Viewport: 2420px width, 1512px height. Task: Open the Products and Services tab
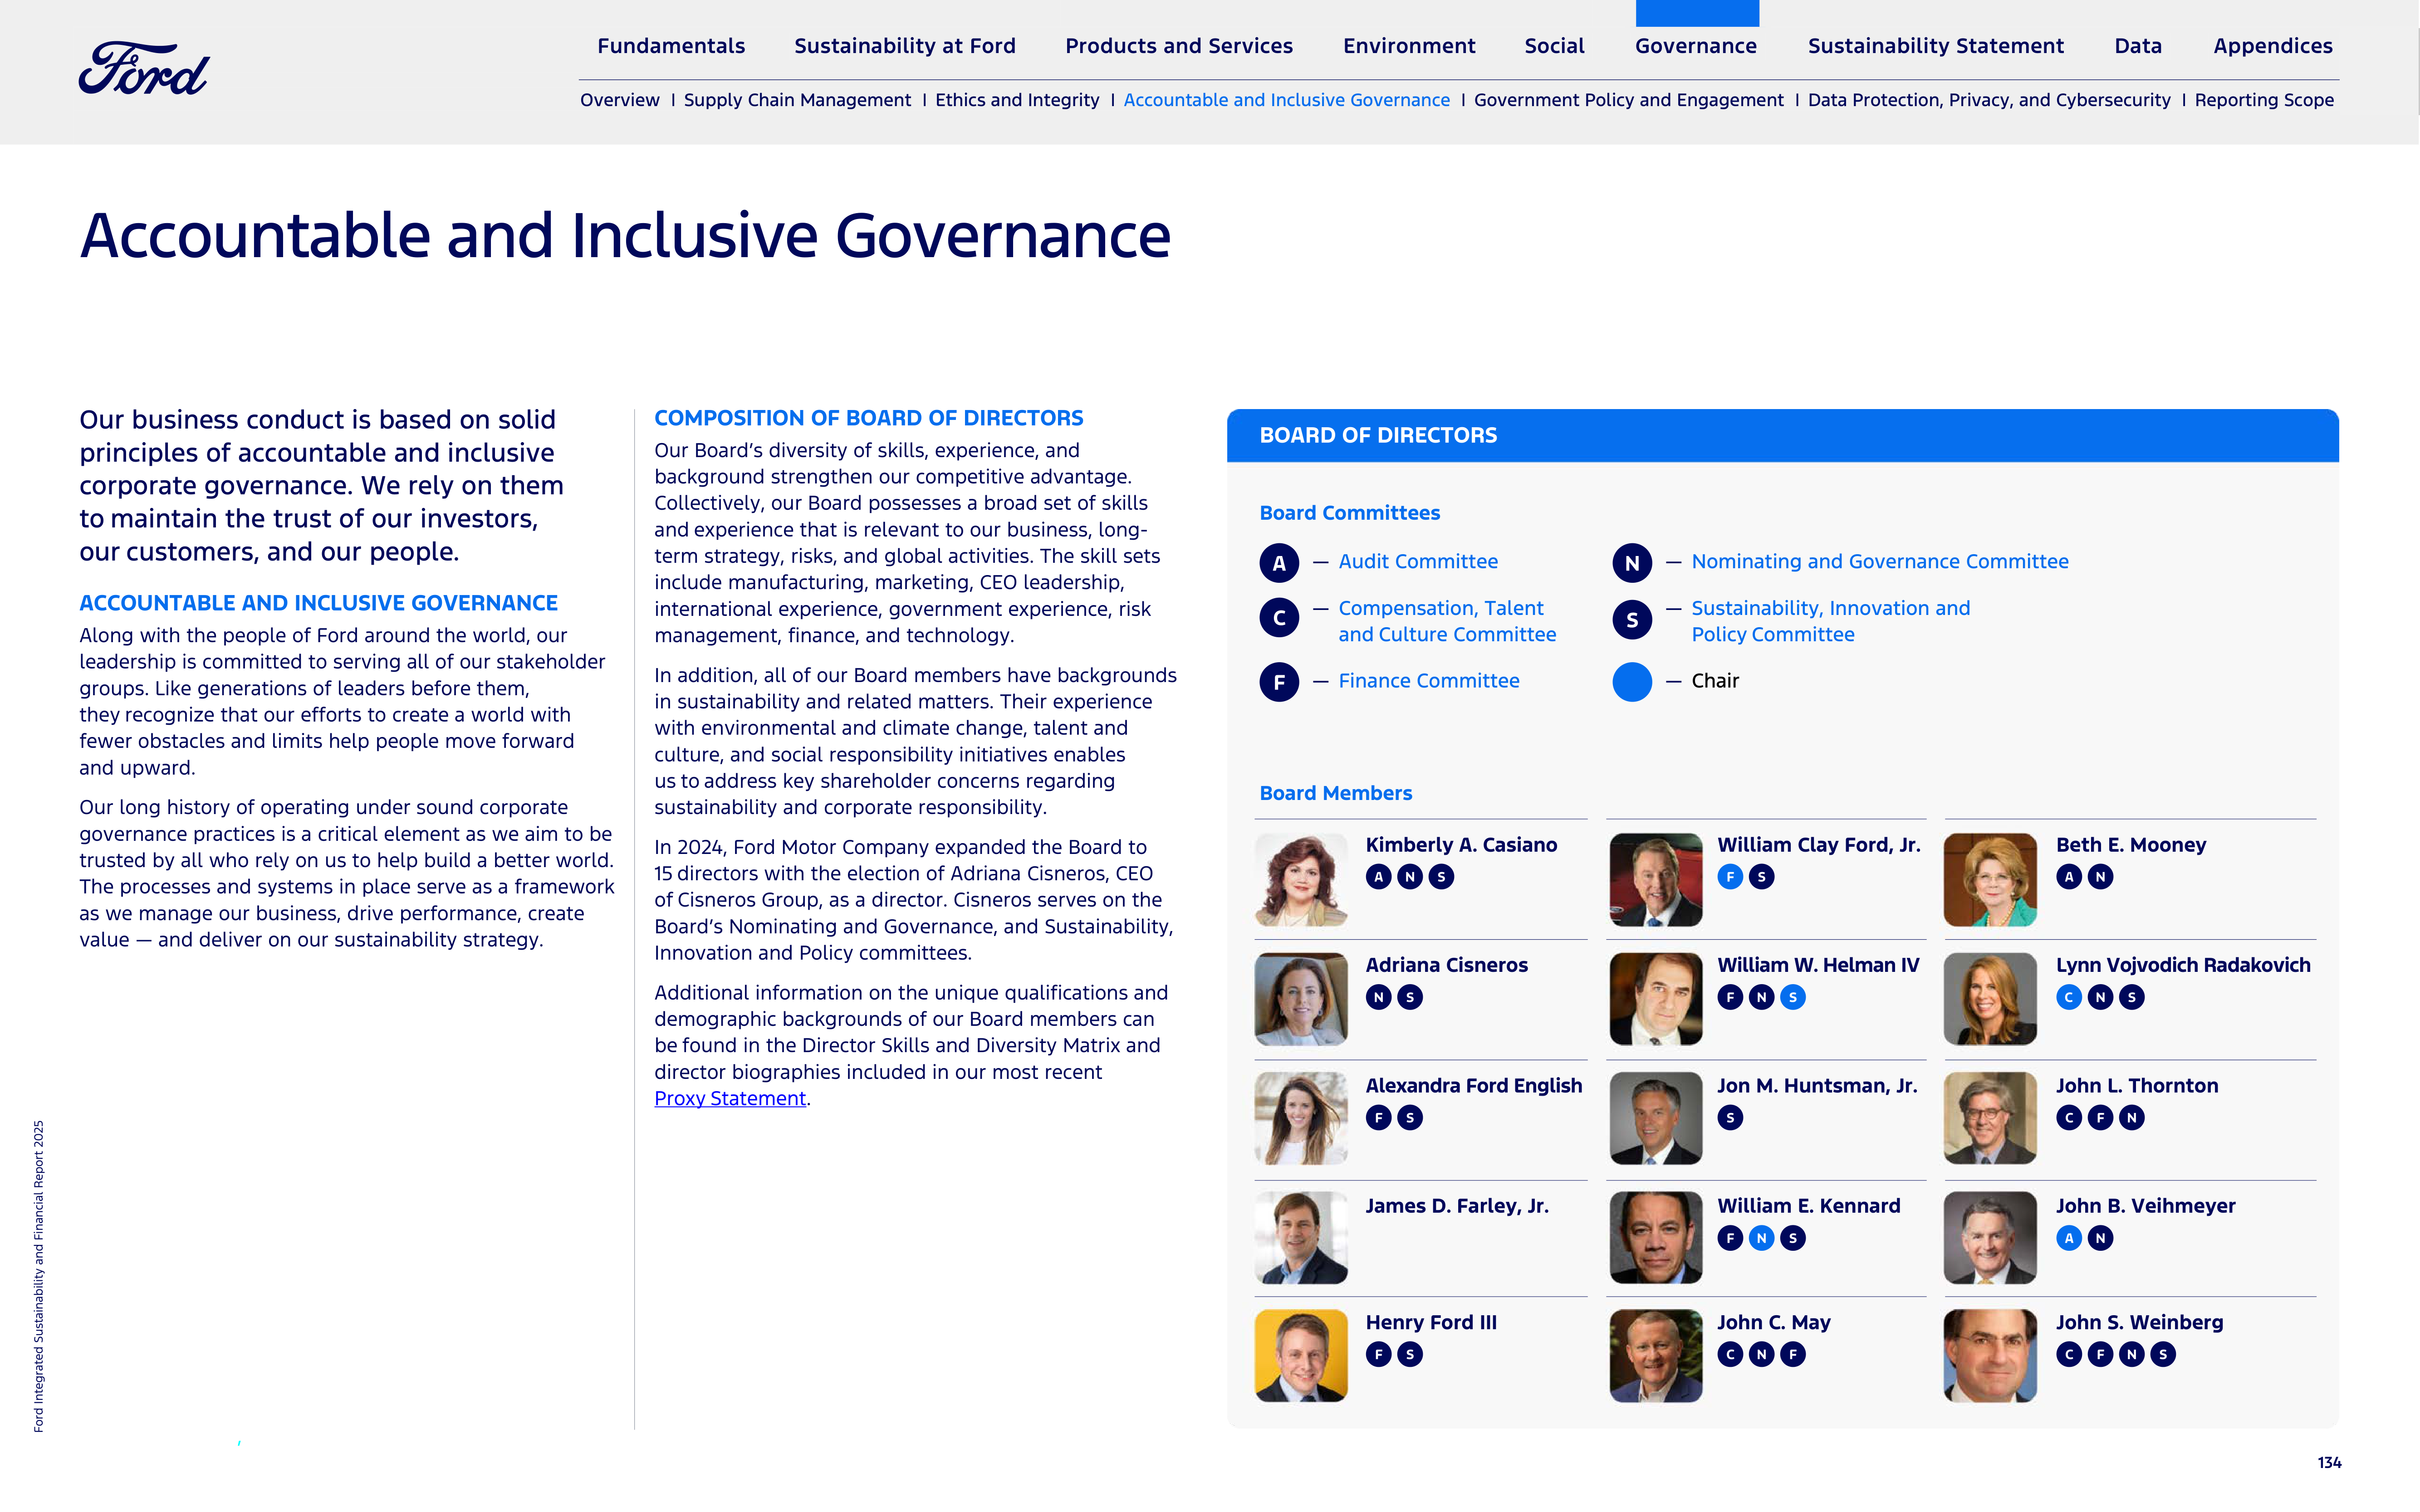1179,46
